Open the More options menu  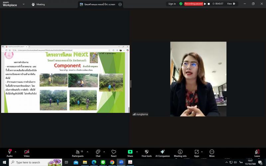212,153
